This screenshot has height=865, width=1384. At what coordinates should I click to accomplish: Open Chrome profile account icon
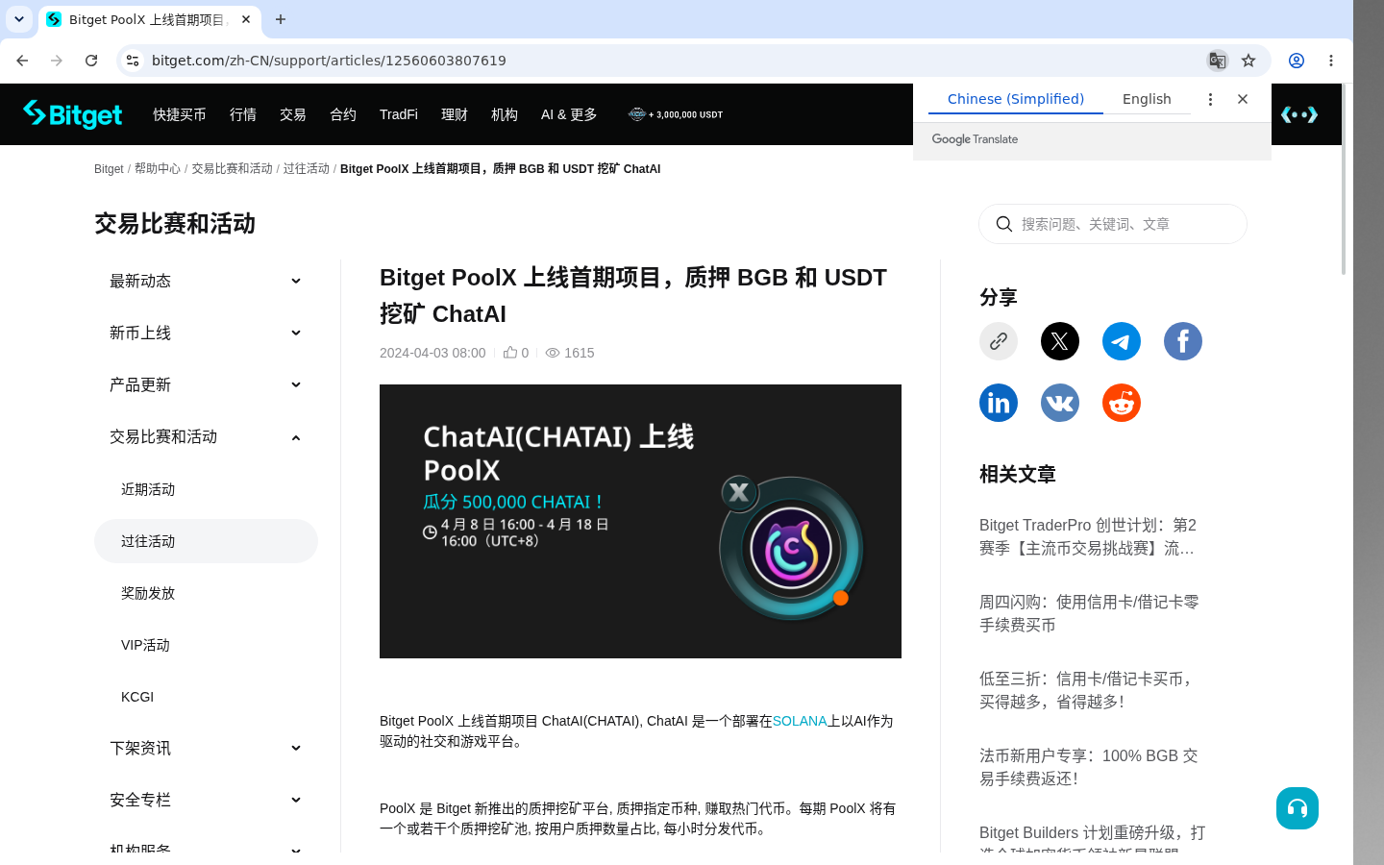[x=1297, y=61]
